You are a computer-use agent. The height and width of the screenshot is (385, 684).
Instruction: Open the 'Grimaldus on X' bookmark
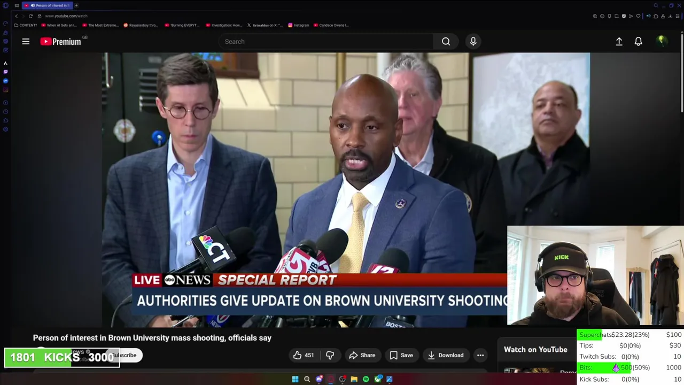265,25
